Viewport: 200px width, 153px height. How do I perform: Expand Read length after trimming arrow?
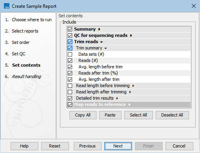pos(130,92)
